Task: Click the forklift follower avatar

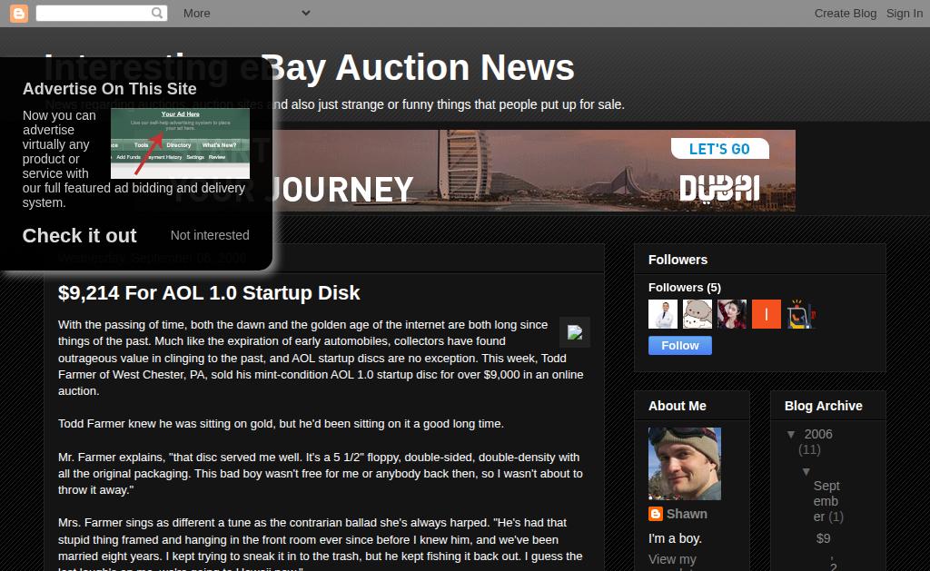Action: tap(801, 314)
